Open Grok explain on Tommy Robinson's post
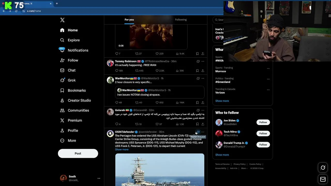Screen dimensions: 331x186 click(x=198, y=61)
